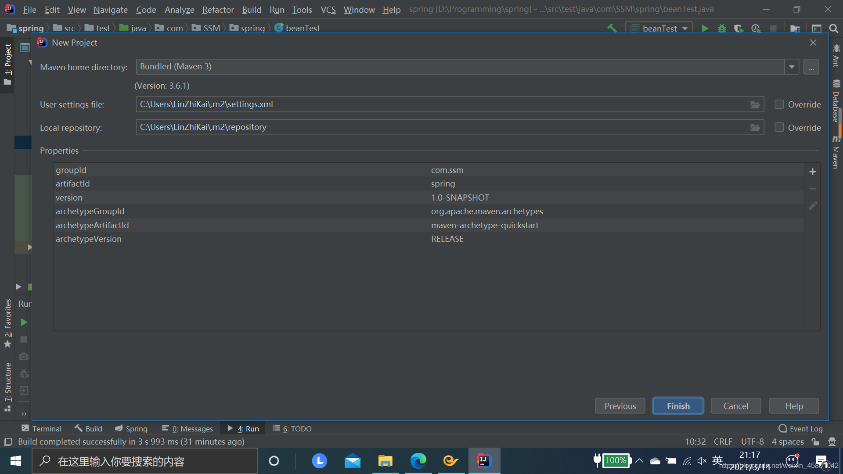This screenshot has height=474, width=843.
Task: Open the beanTest run configuration dropdown
Action: coord(659,29)
